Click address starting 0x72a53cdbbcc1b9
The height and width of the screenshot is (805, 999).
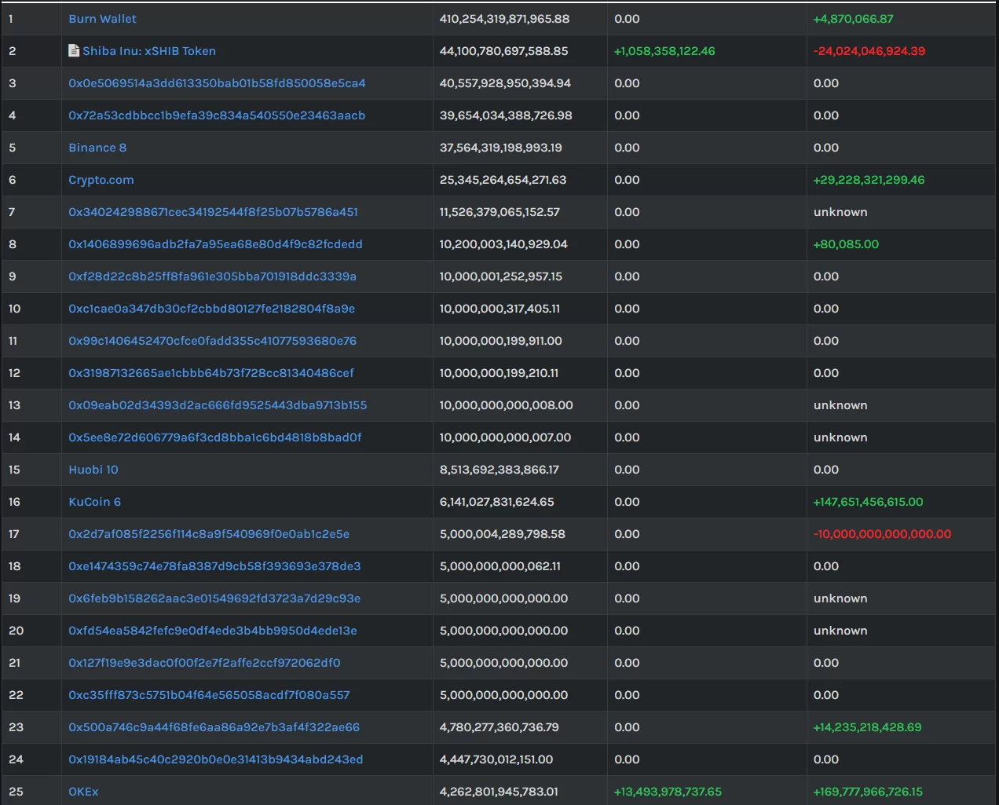click(x=217, y=115)
